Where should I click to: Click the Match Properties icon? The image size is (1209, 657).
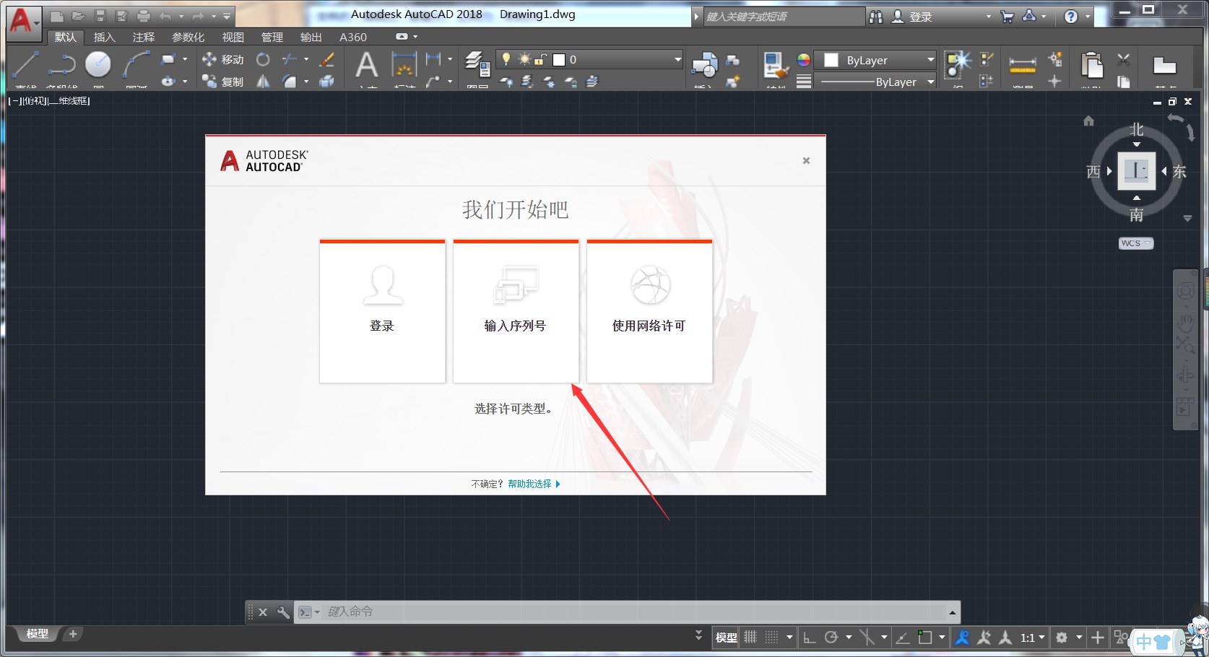(x=775, y=65)
